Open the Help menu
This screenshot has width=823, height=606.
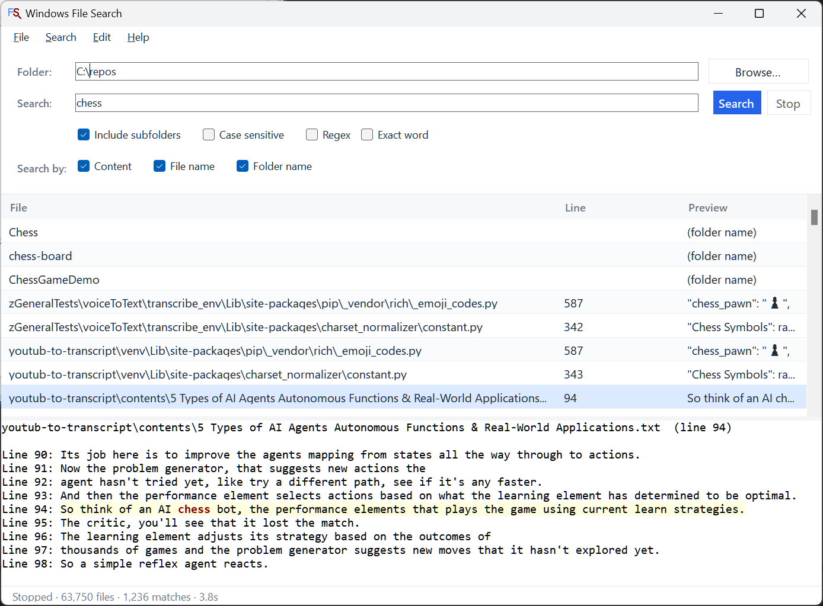tap(138, 37)
